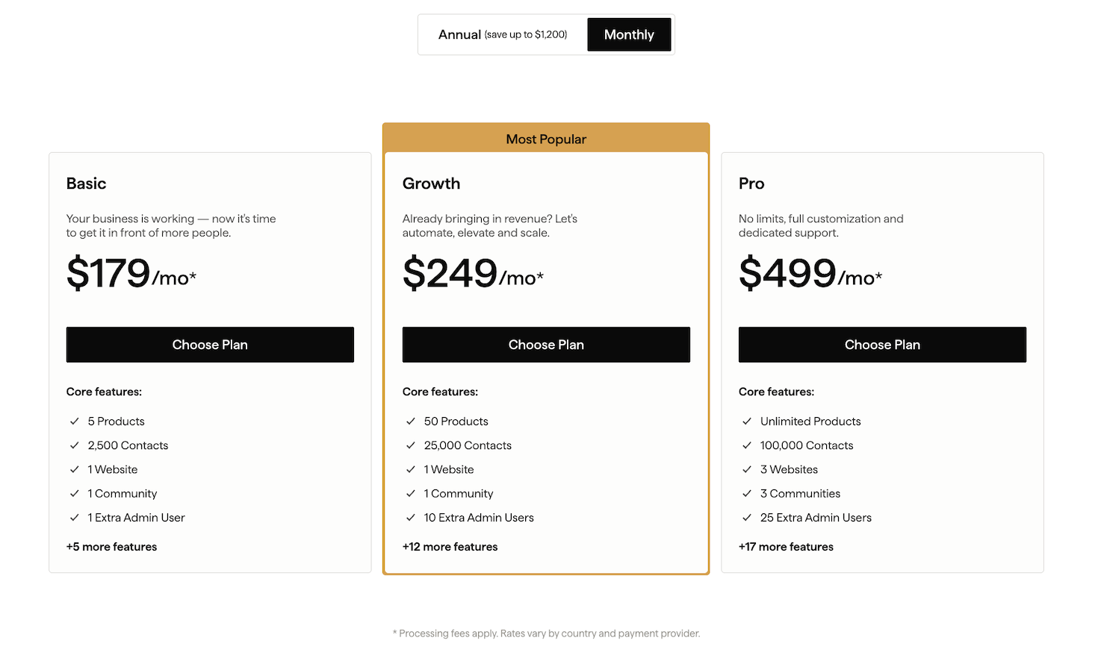Choose the Growth plan
Screen dimensions: 1104x667
coord(546,345)
